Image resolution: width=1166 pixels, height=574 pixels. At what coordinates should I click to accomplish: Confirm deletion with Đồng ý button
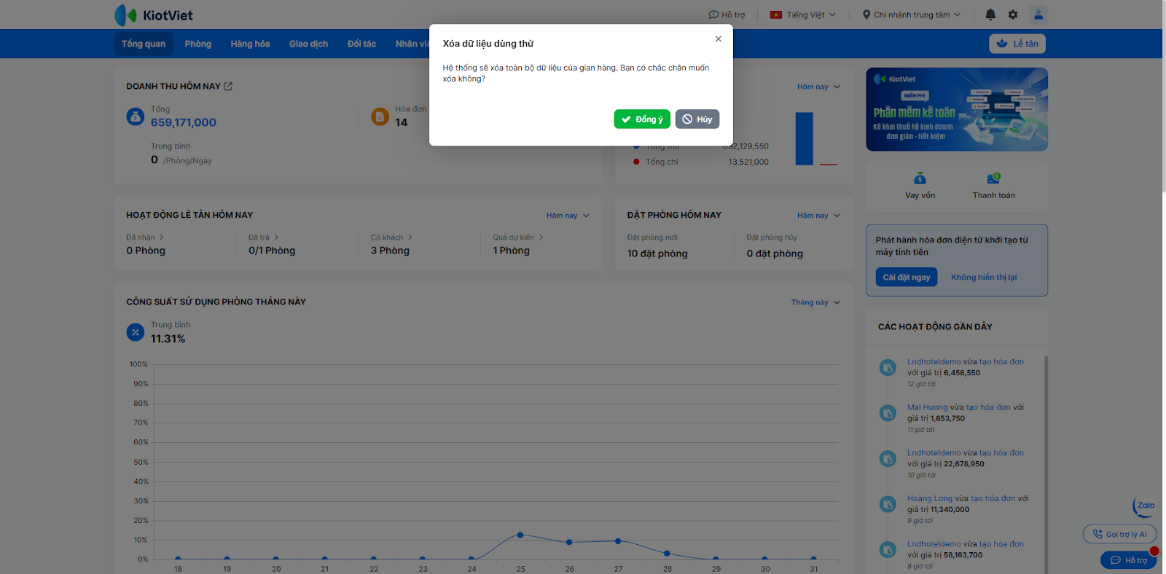point(642,119)
